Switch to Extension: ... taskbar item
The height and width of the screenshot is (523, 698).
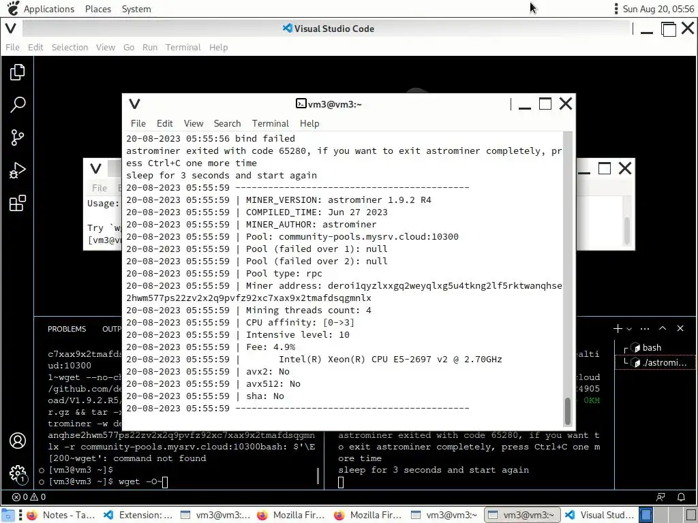coord(138,515)
